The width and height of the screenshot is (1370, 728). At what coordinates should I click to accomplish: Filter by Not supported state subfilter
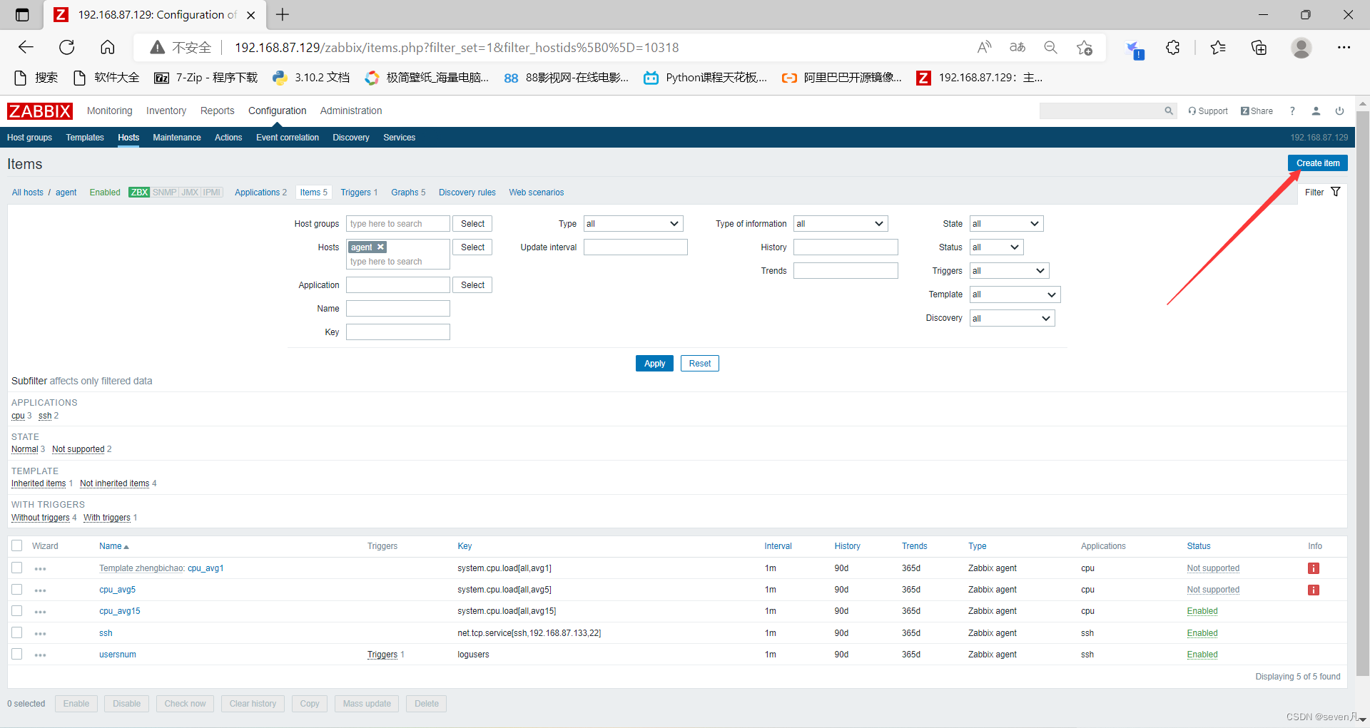tap(78, 449)
